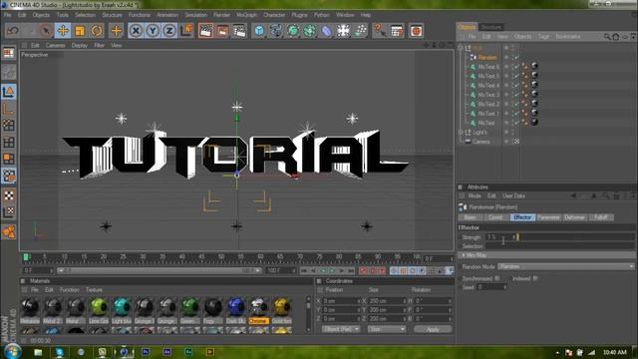Toggle enable checkmark for Random effector
This screenshot has width=638, height=359.
tap(516, 58)
